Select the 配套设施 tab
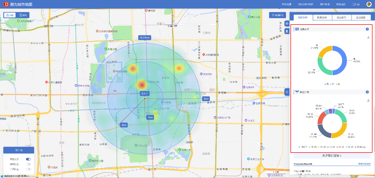Viewport: 375px width, 178px height. pyautogui.click(x=322, y=17)
